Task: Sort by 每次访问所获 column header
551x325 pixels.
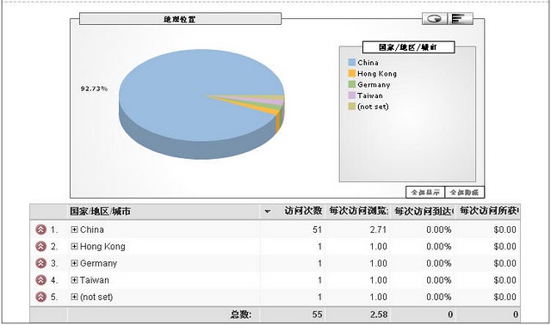Action: coord(490,211)
